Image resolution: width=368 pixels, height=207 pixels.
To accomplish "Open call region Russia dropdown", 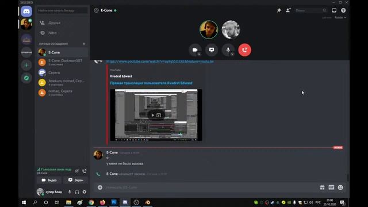I will [340, 17].
